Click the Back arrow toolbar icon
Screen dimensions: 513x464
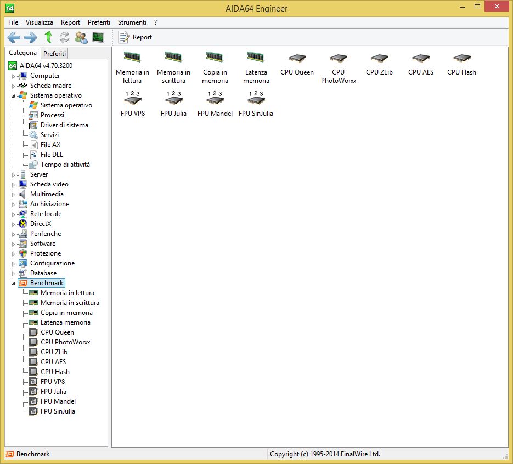(x=14, y=37)
